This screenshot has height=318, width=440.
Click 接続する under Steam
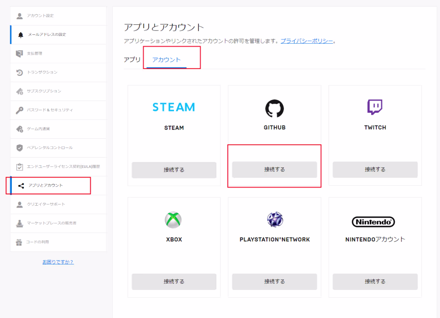(x=174, y=170)
